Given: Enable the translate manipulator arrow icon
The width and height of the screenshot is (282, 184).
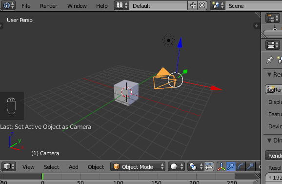Looking at the screenshot, I should 231,166.
